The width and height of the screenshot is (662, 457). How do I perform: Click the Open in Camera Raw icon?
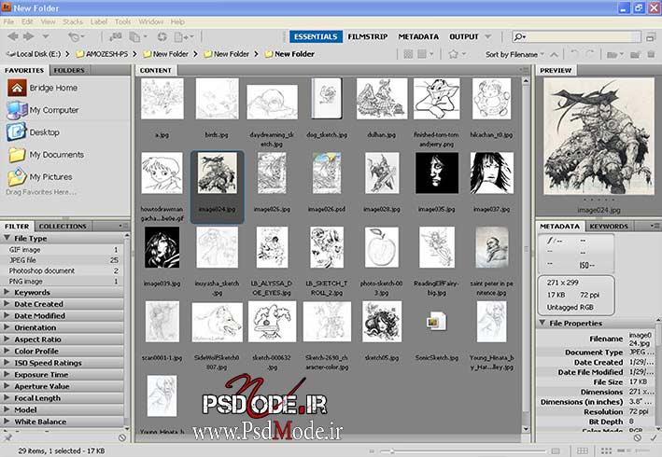pos(162,37)
